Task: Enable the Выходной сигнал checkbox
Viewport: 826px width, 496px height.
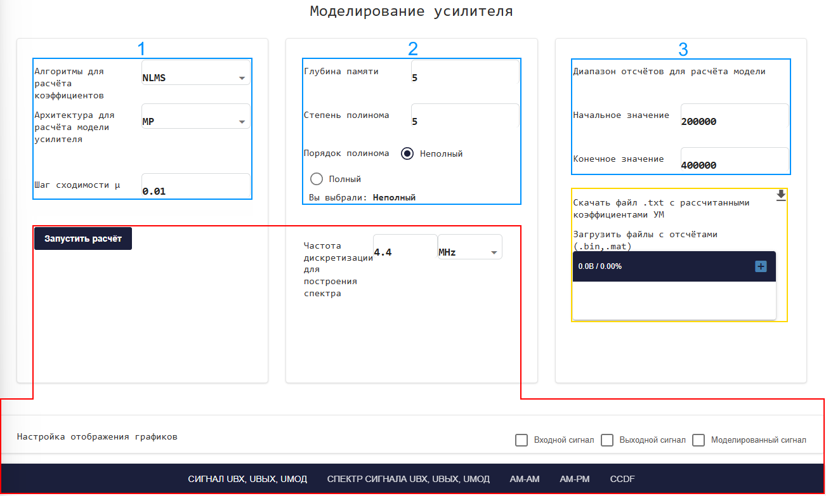Action: (607, 440)
